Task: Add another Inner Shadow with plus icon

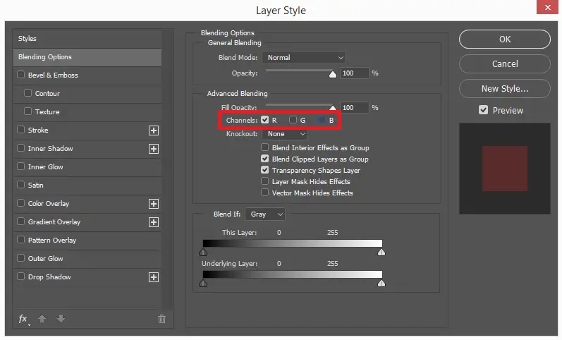Action: tap(154, 149)
